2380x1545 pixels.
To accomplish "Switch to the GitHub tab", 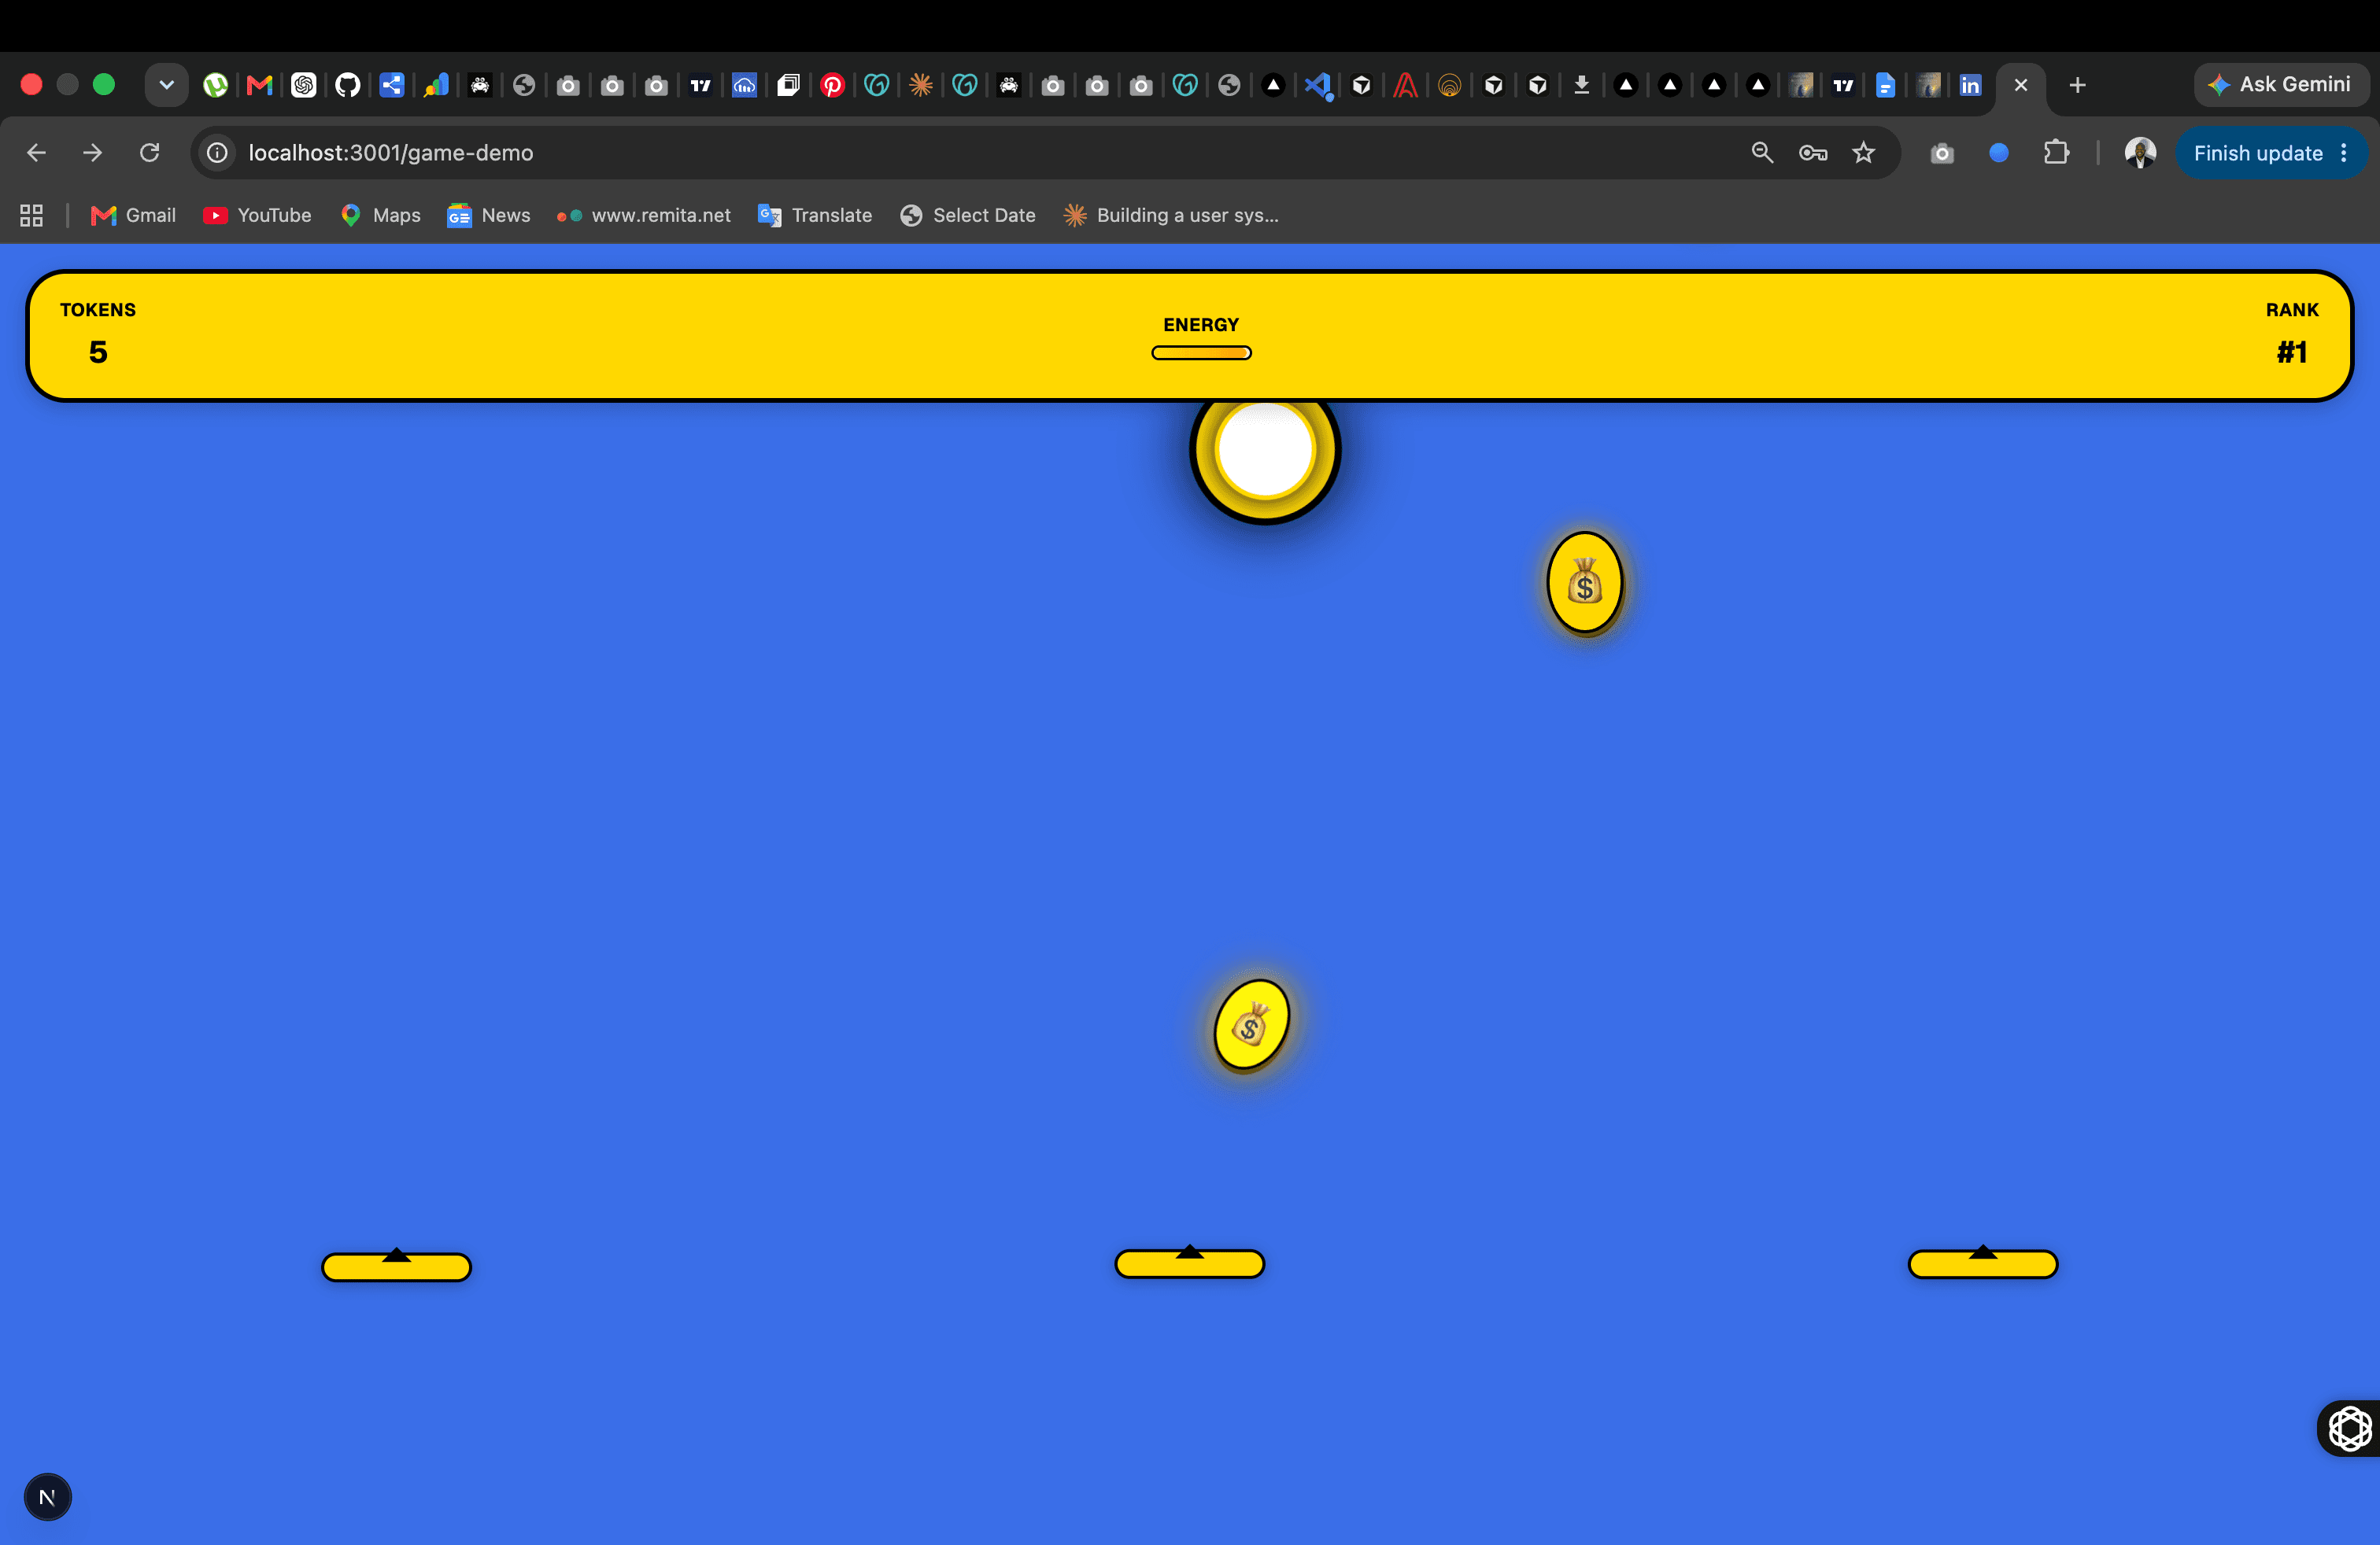I will coord(347,85).
